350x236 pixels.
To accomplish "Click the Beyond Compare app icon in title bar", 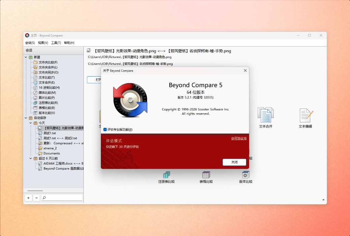I will click(27, 35).
